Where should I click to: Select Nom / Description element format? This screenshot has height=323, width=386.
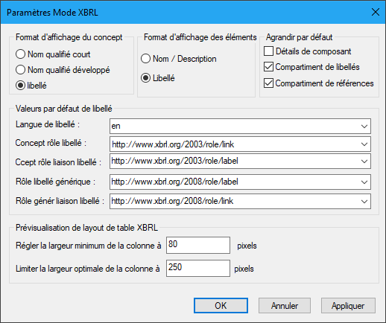coord(145,59)
